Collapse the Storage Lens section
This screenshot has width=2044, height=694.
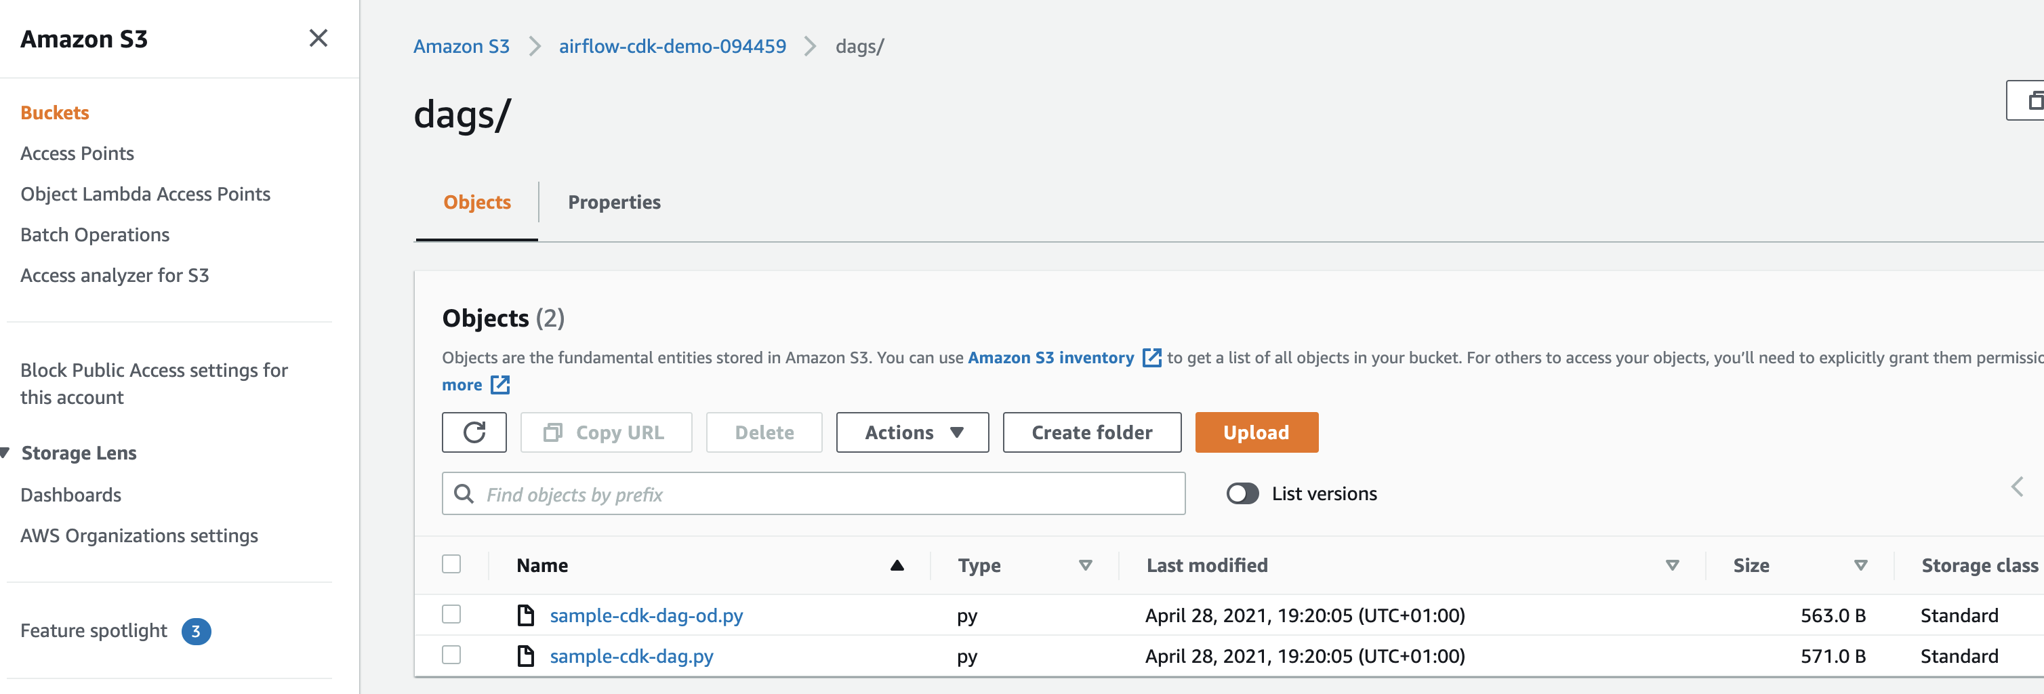point(5,453)
